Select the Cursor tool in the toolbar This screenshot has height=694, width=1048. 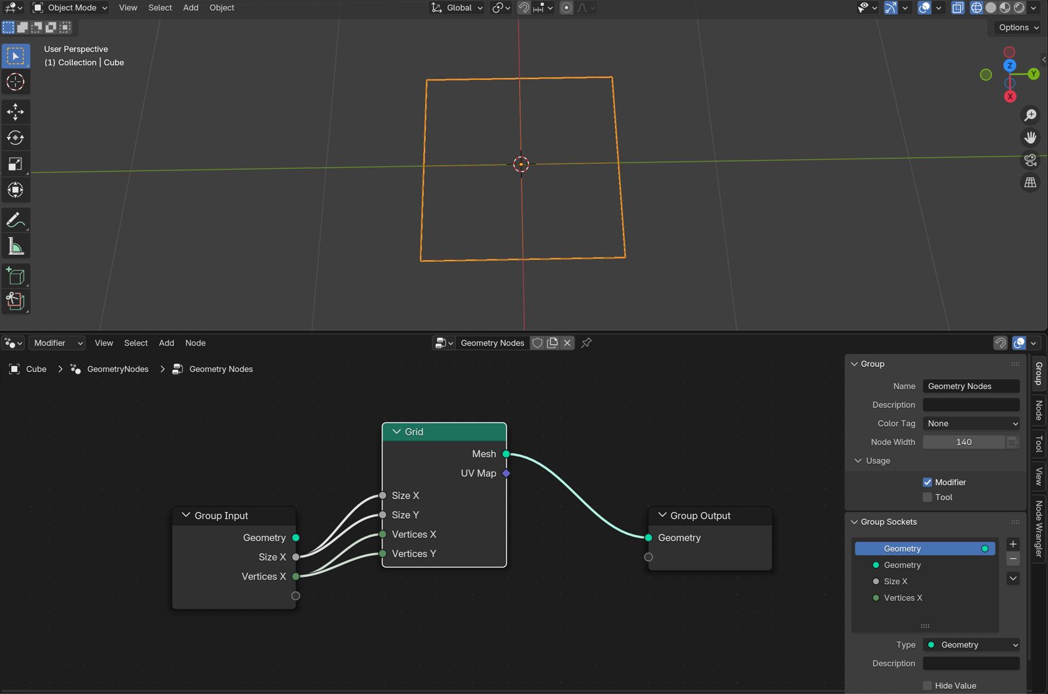tap(15, 82)
